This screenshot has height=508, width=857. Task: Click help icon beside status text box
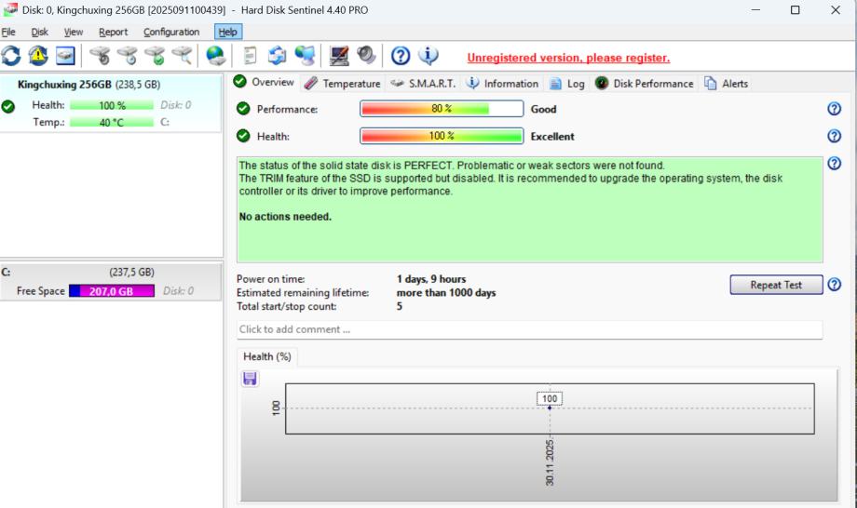834,163
